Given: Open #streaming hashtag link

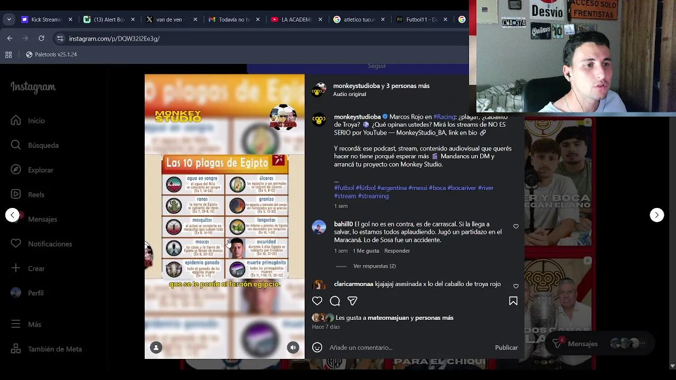Looking at the screenshot, I should (x=373, y=196).
